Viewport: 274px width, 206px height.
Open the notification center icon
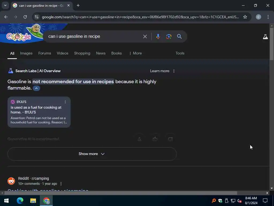265,201
